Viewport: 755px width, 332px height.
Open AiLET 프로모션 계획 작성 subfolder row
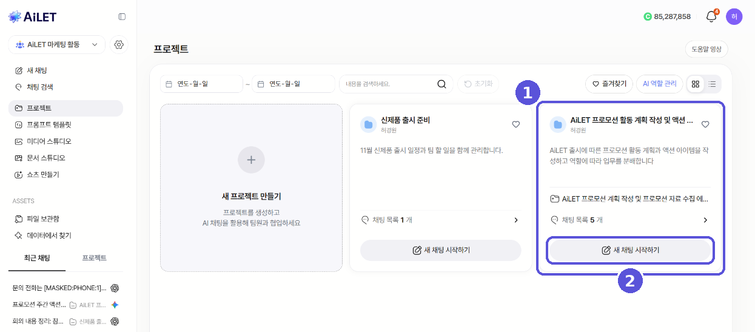tap(629, 198)
